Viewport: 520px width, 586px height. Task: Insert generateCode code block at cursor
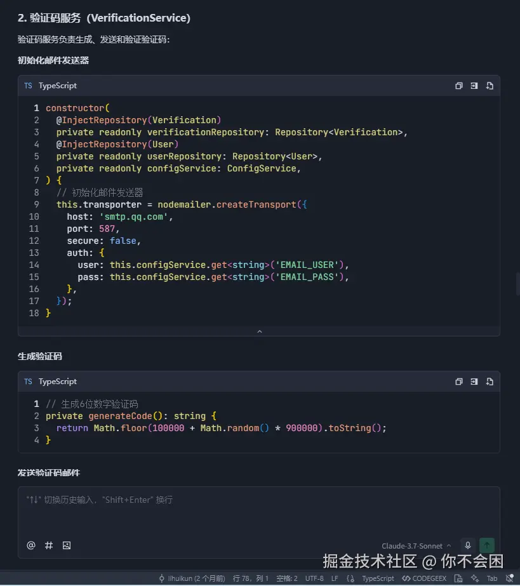474,382
